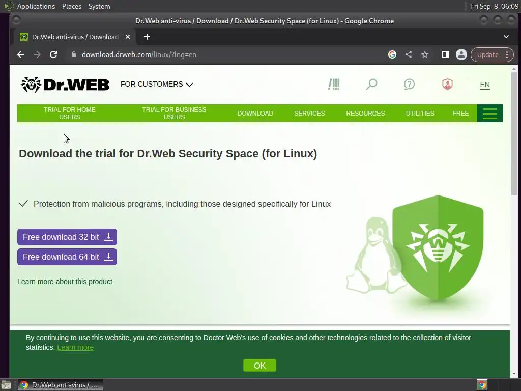Open the Applications system menu
521x391 pixels.
click(36, 6)
